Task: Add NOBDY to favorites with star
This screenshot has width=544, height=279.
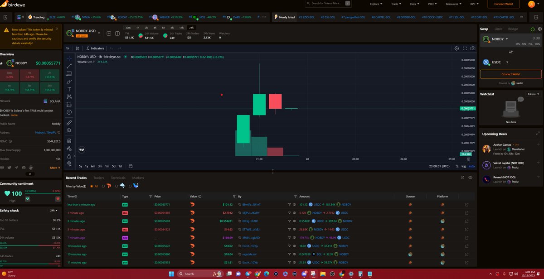Action: (2, 63)
